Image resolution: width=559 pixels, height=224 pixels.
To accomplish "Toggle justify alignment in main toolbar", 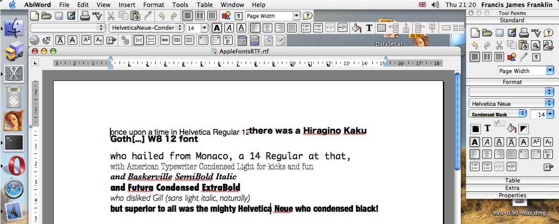I will pyautogui.click(x=292, y=28).
